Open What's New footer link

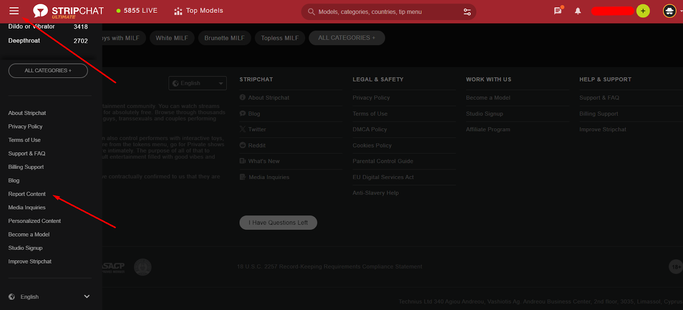[264, 161]
